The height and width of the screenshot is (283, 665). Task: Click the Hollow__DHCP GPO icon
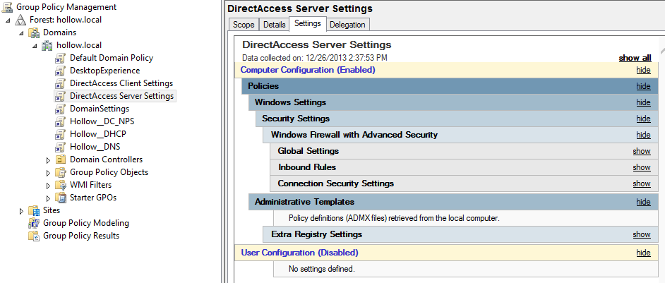(x=60, y=135)
